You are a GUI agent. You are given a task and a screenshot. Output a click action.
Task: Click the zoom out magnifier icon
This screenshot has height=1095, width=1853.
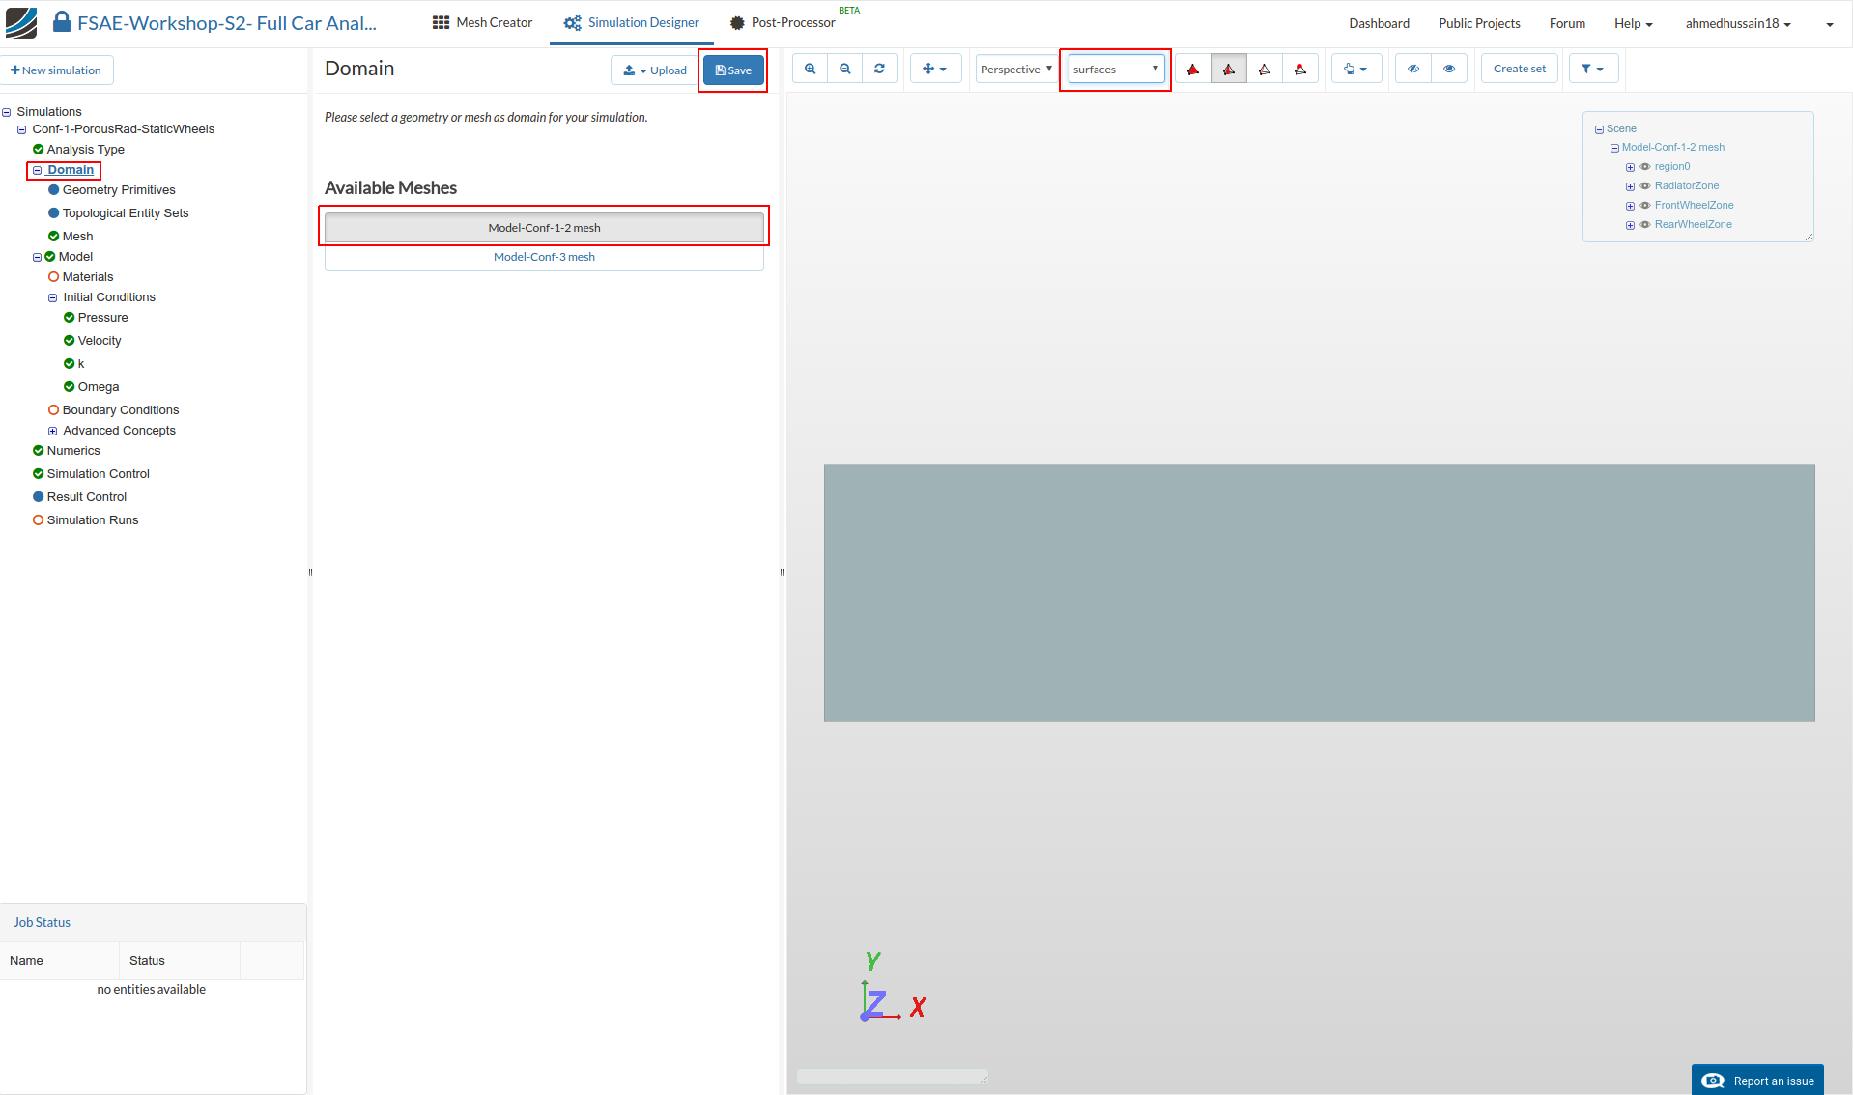point(845,69)
